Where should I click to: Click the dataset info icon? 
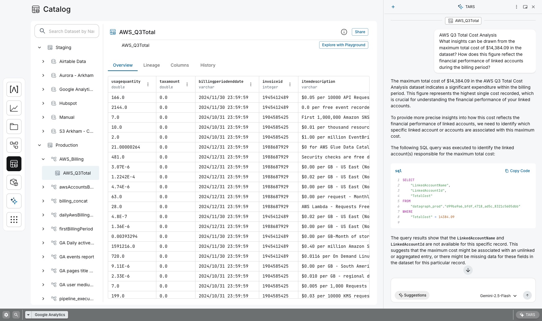[x=344, y=32]
